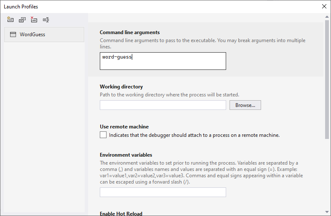Select the WordGuess profile name
The height and width of the screenshot is (216, 331).
[32, 35]
